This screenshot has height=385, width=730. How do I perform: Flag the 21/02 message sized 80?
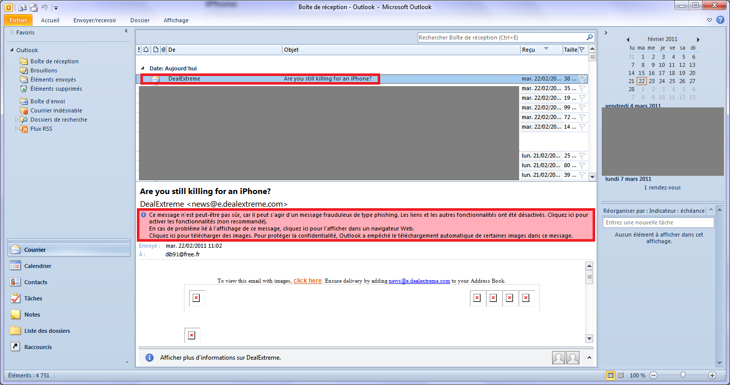tap(582, 165)
